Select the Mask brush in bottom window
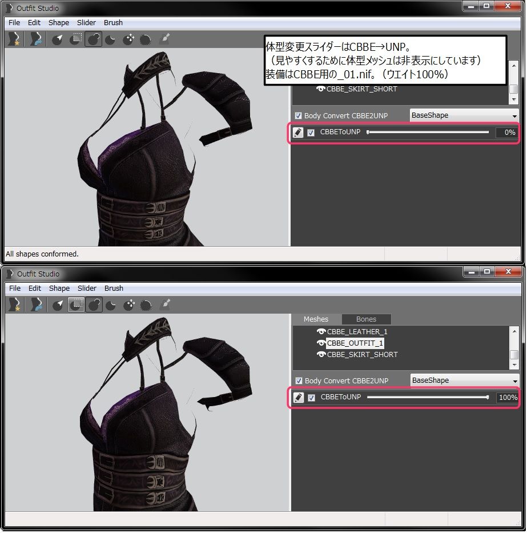 [x=76, y=305]
